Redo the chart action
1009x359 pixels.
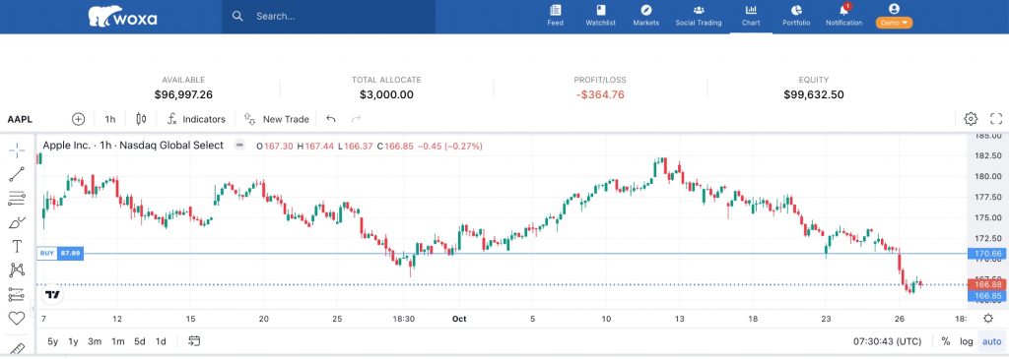tap(356, 119)
